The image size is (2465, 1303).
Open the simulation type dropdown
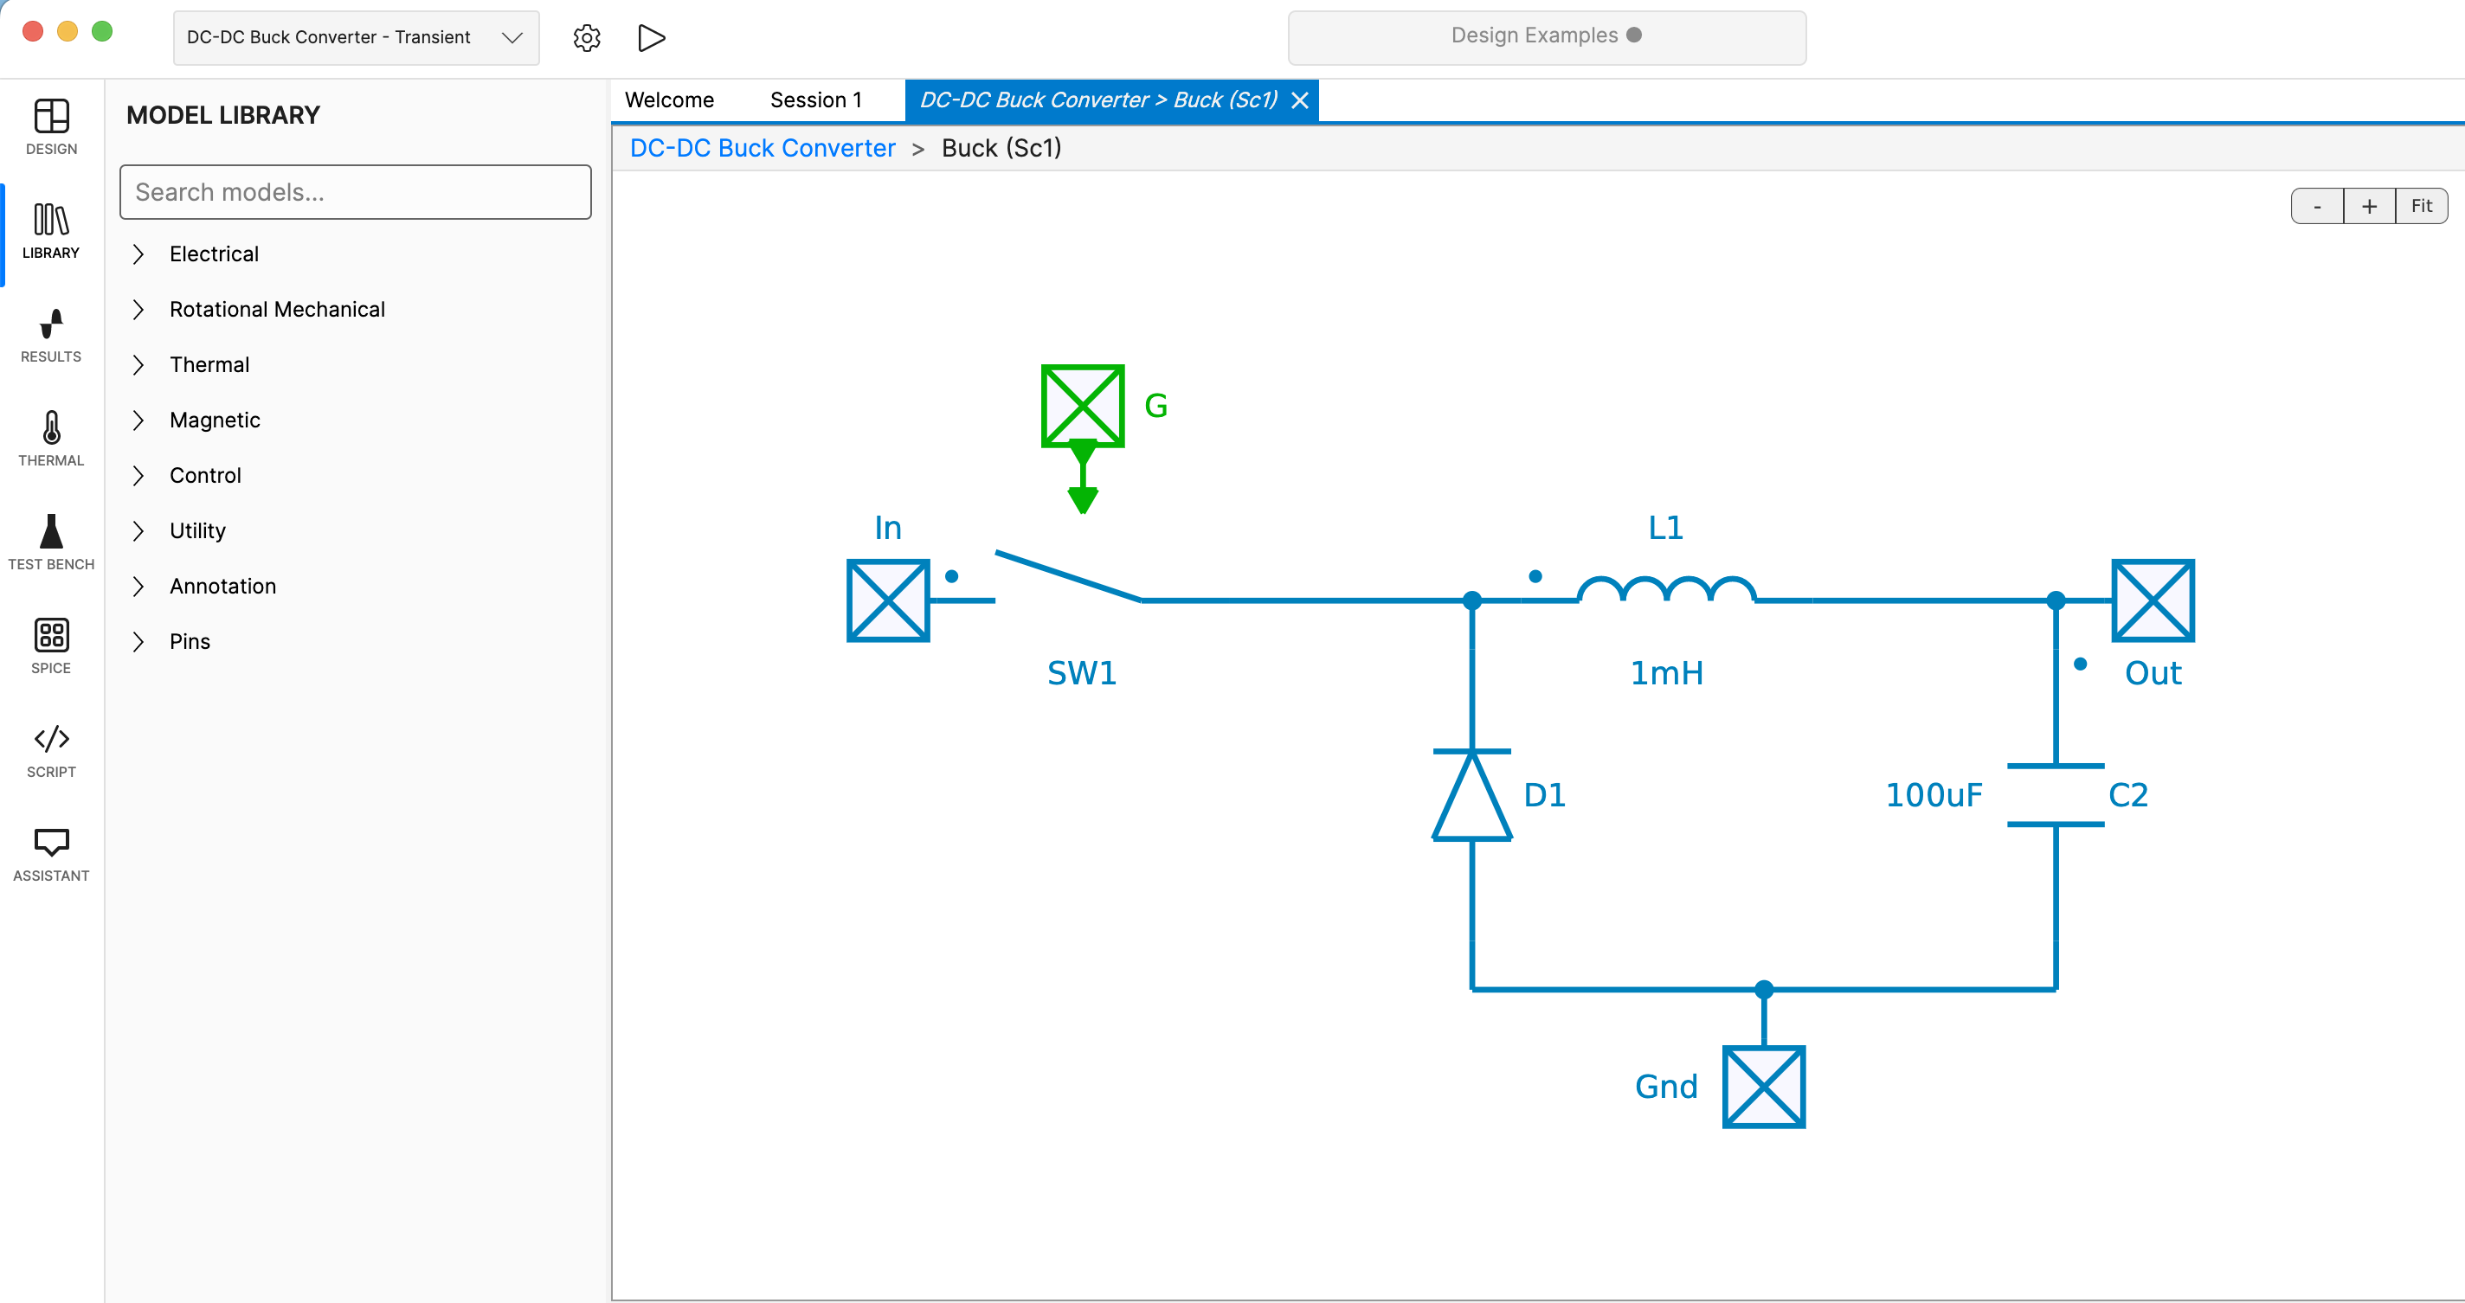354,37
